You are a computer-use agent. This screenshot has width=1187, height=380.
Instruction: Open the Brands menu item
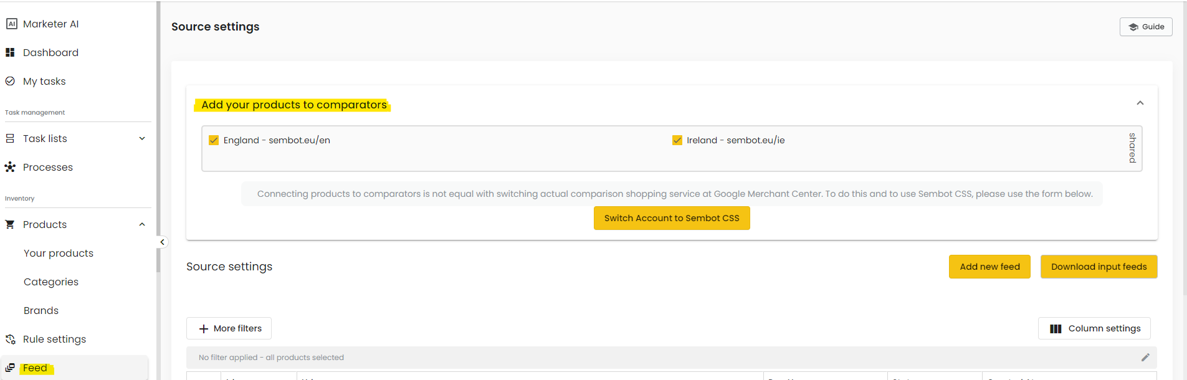click(41, 310)
